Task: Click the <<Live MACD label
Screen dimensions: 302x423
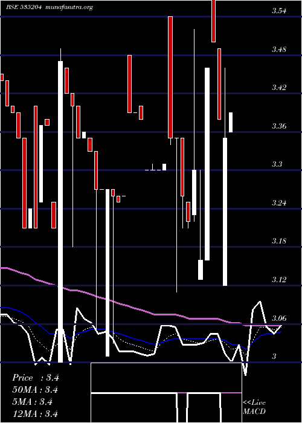Action: coord(254,407)
